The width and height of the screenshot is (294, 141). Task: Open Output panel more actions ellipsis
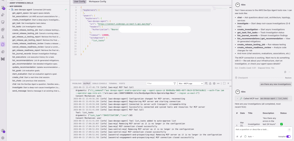tap(218, 84)
